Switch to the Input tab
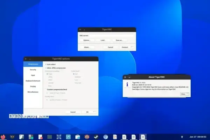 click(x=33, y=75)
